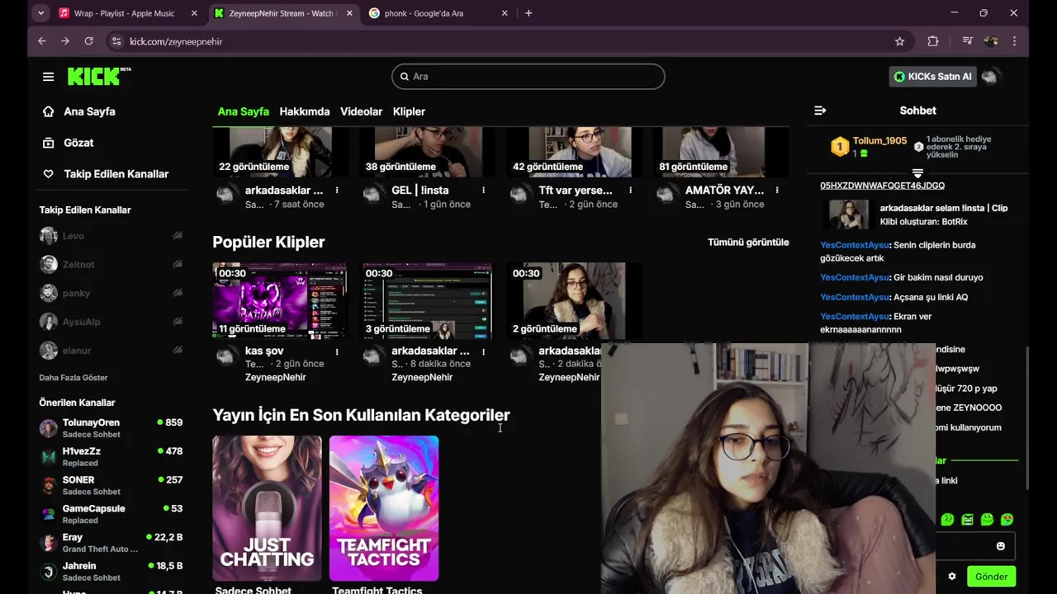Switch to Videolar tab
1057x594 pixels.
pos(361,111)
